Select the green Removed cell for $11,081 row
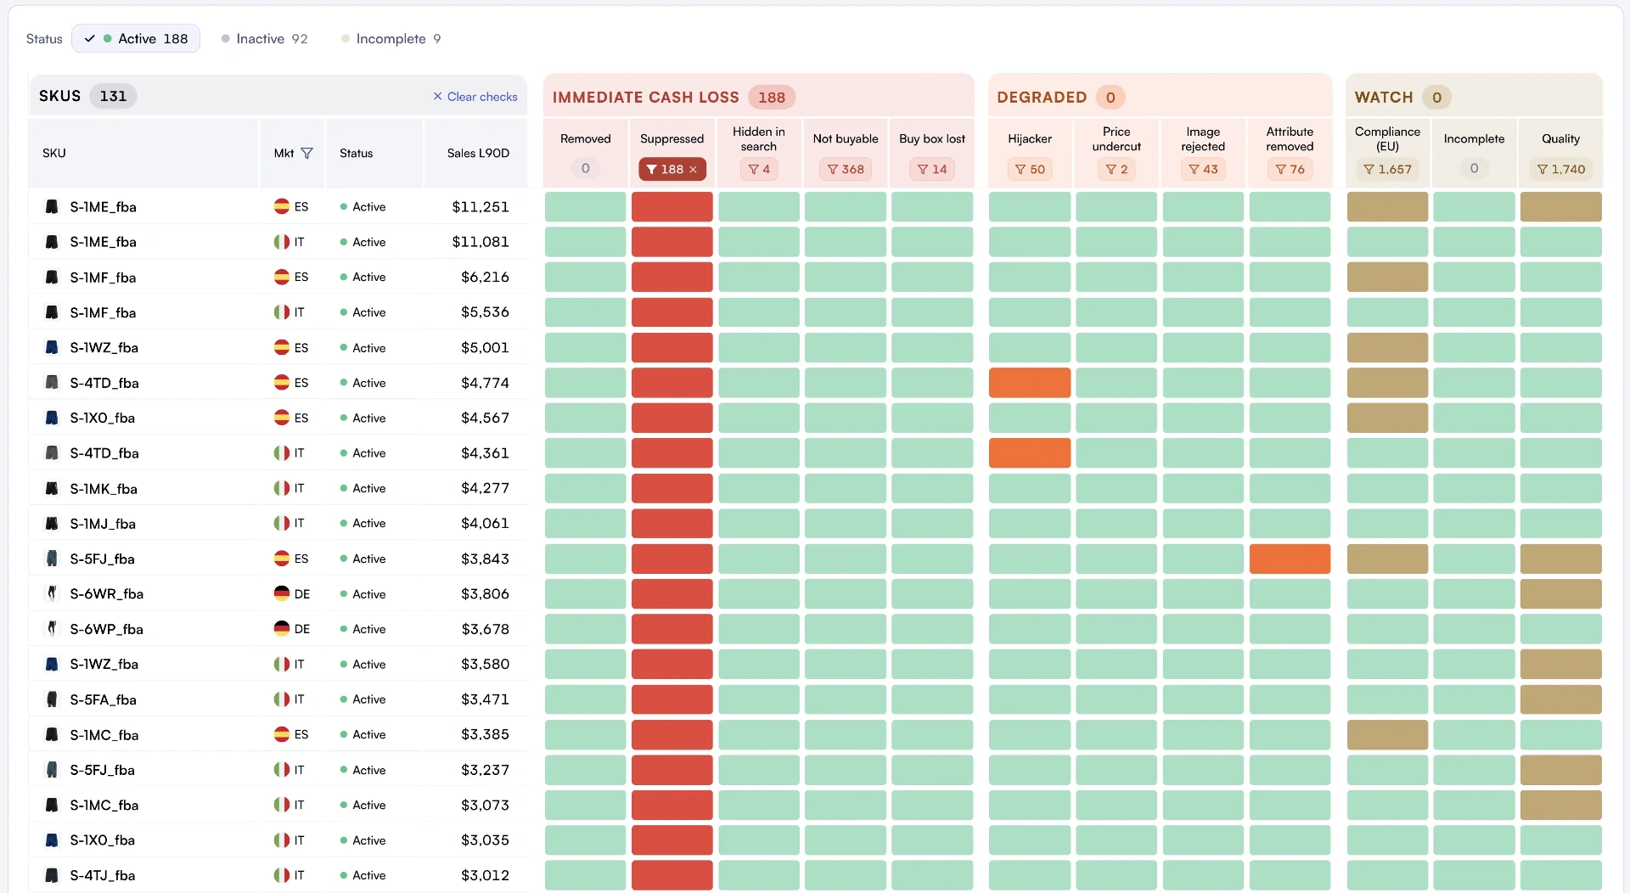 click(x=585, y=242)
